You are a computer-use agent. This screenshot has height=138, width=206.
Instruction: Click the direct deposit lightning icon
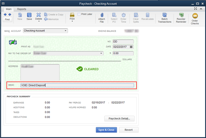coord(13,42)
